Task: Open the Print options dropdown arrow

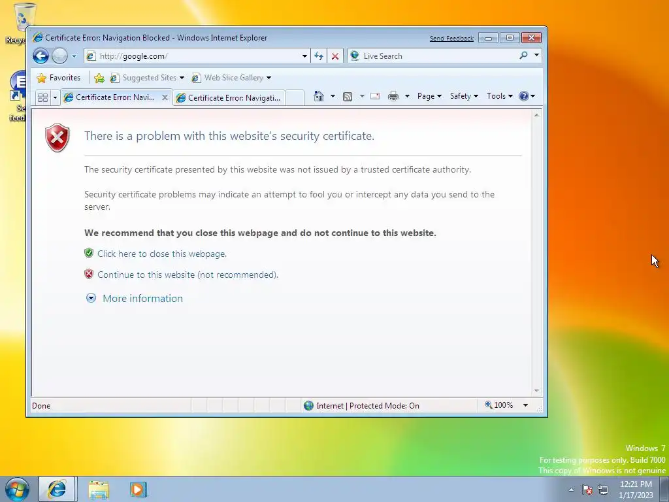Action: [x=407, y=96]
